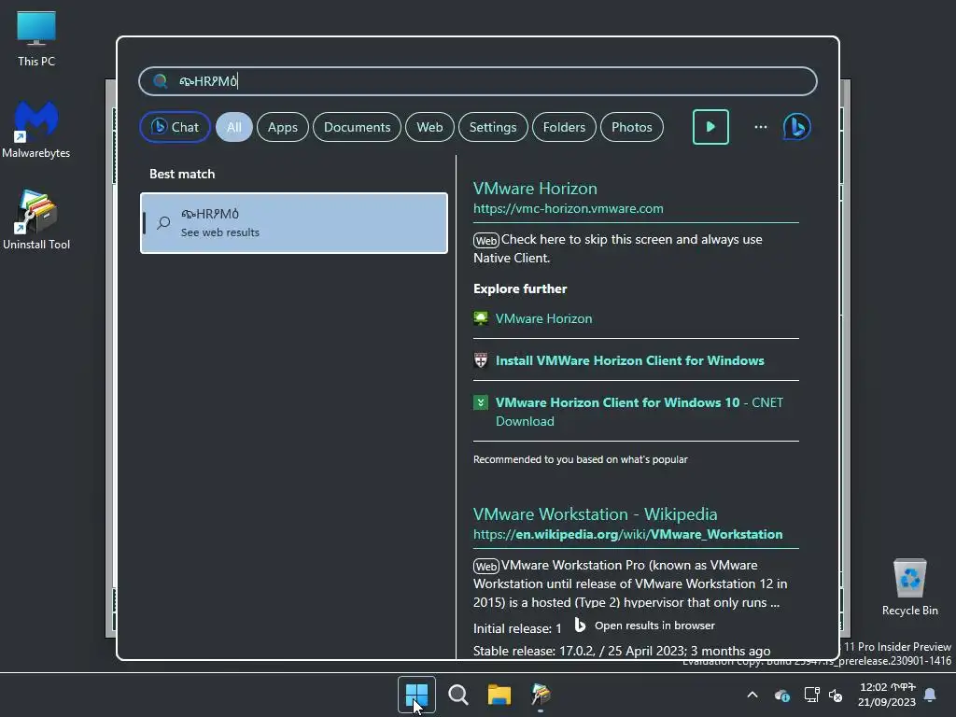Click the 'Best match' heading

tap(182, 174)
